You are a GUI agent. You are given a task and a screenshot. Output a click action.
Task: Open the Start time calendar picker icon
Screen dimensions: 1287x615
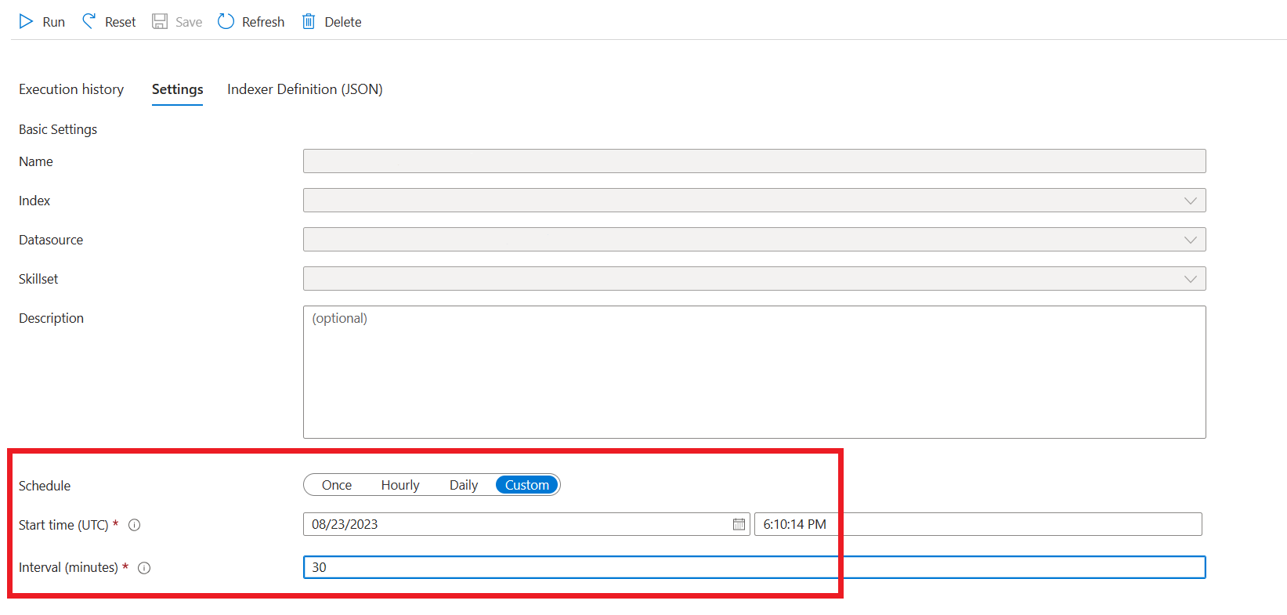[739, 524]
